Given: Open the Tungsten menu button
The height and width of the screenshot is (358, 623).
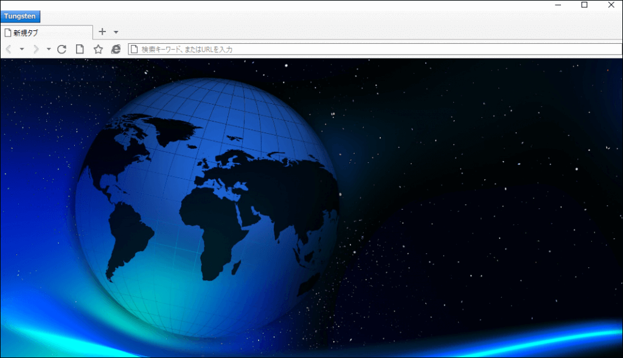Looking at the screenshot, I should [x=20, y=16].
